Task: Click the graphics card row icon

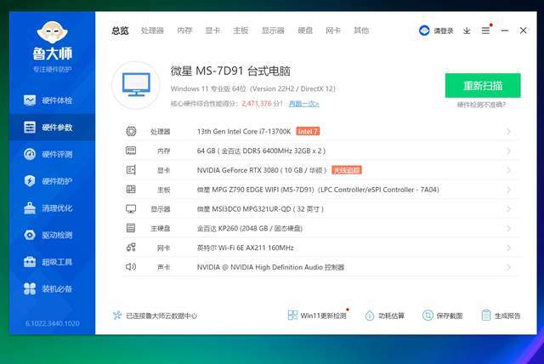Action: [131, 170]
